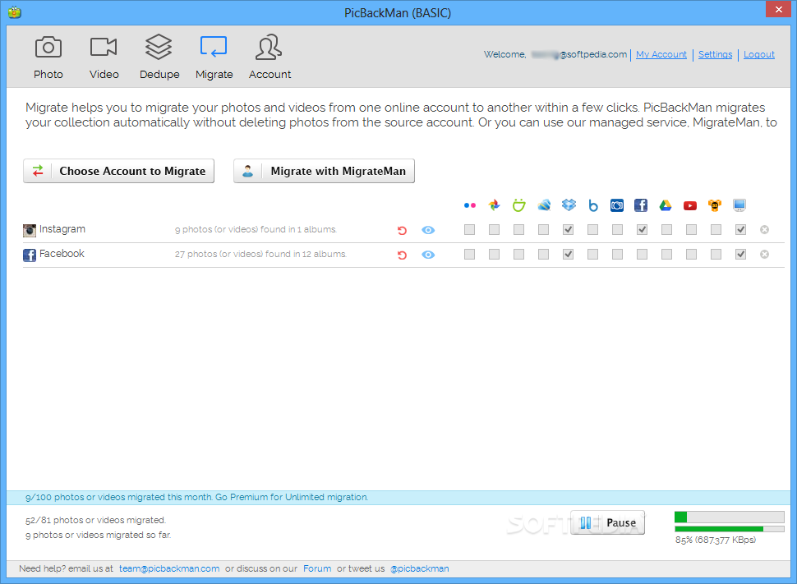Click the YouTube column icon
This screenshot has height=584, width=797.
690,205
